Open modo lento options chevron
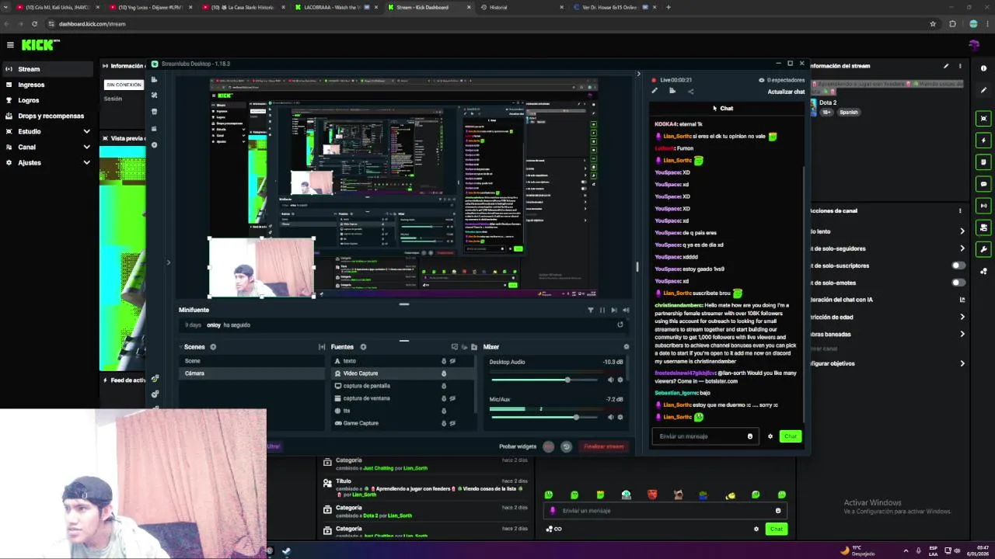The height and width of the screenshot is (559, 995). click(962, 231)
